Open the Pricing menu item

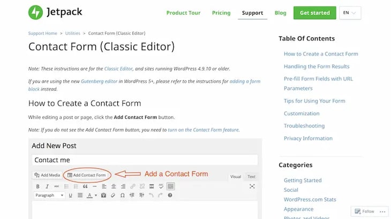click(221, 13)
